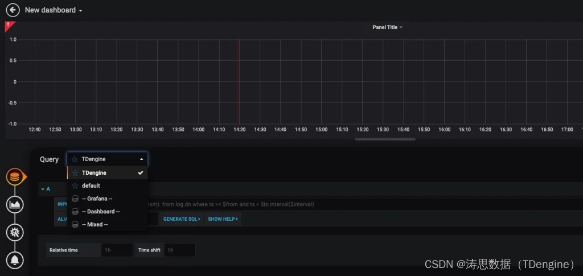Select -- Dashboard -- data source
The width and height of the screenshot is (583, 276).
click(108, 212)
